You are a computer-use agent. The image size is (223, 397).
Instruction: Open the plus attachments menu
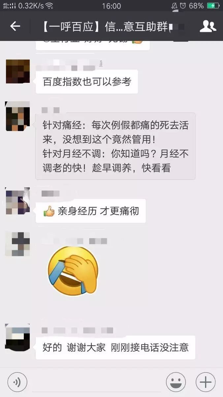206,382
